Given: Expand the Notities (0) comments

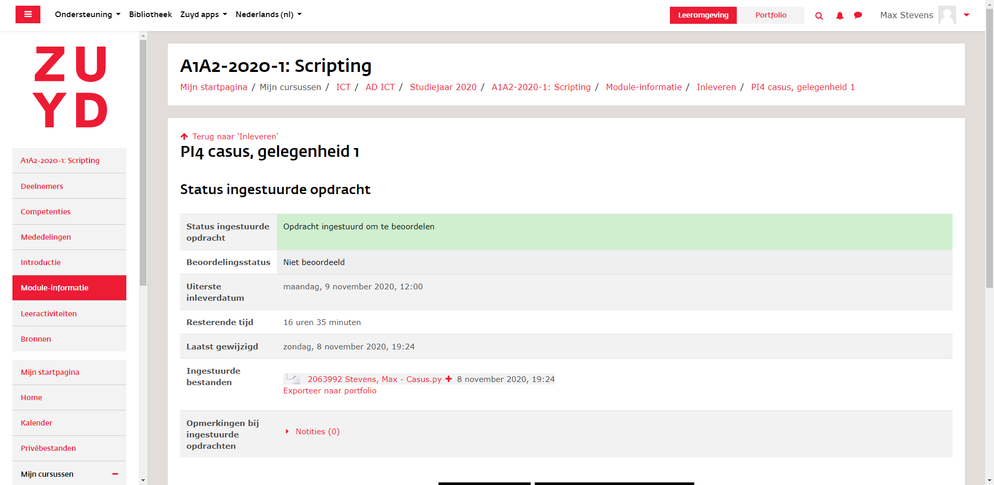Looking at the screenshot, I should tap(317, 432).
